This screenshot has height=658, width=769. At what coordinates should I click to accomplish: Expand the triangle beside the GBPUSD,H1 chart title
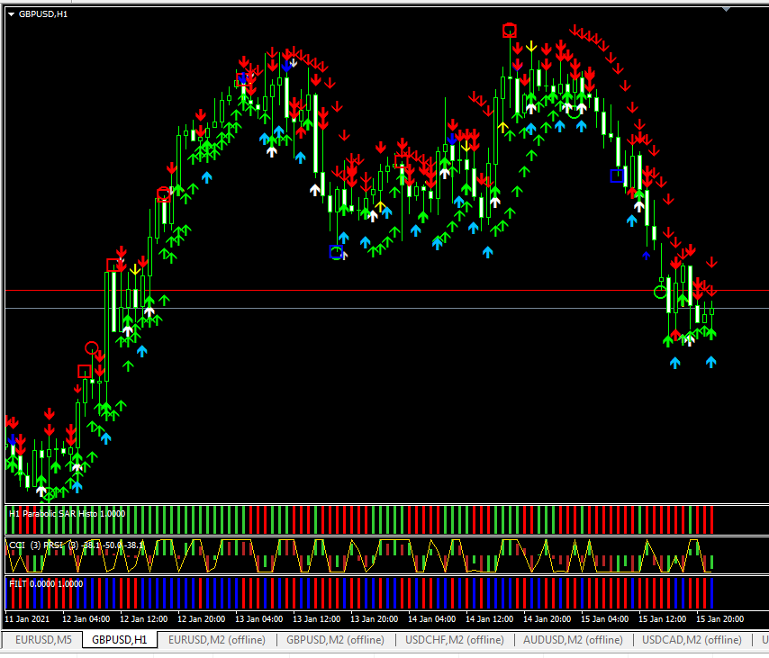pyautogui.click(x=12, y=14)
